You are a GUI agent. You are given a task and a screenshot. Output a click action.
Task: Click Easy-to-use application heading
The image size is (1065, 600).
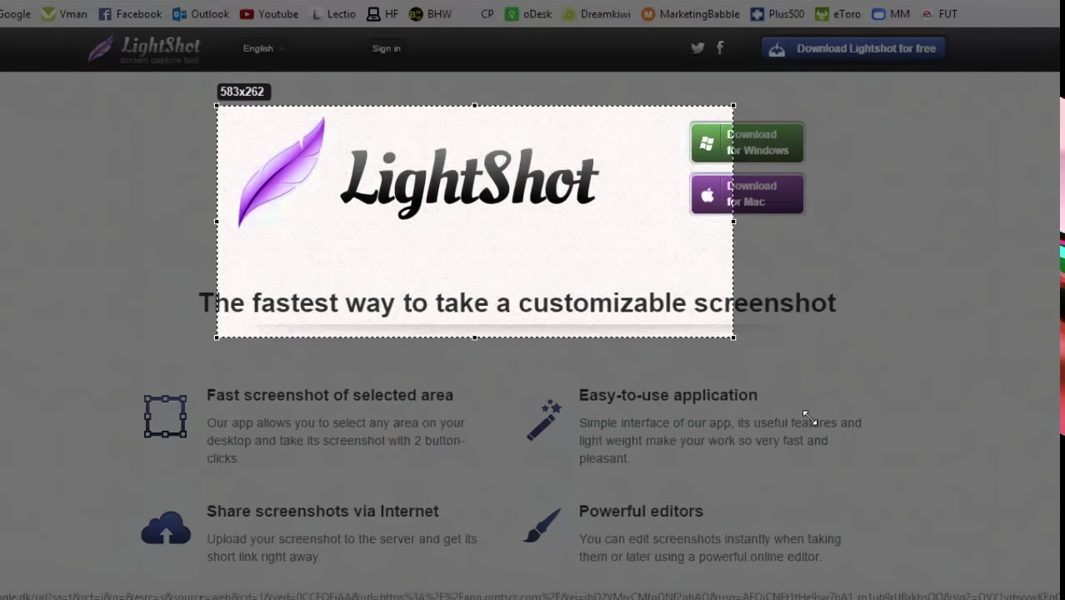[668, 395]
